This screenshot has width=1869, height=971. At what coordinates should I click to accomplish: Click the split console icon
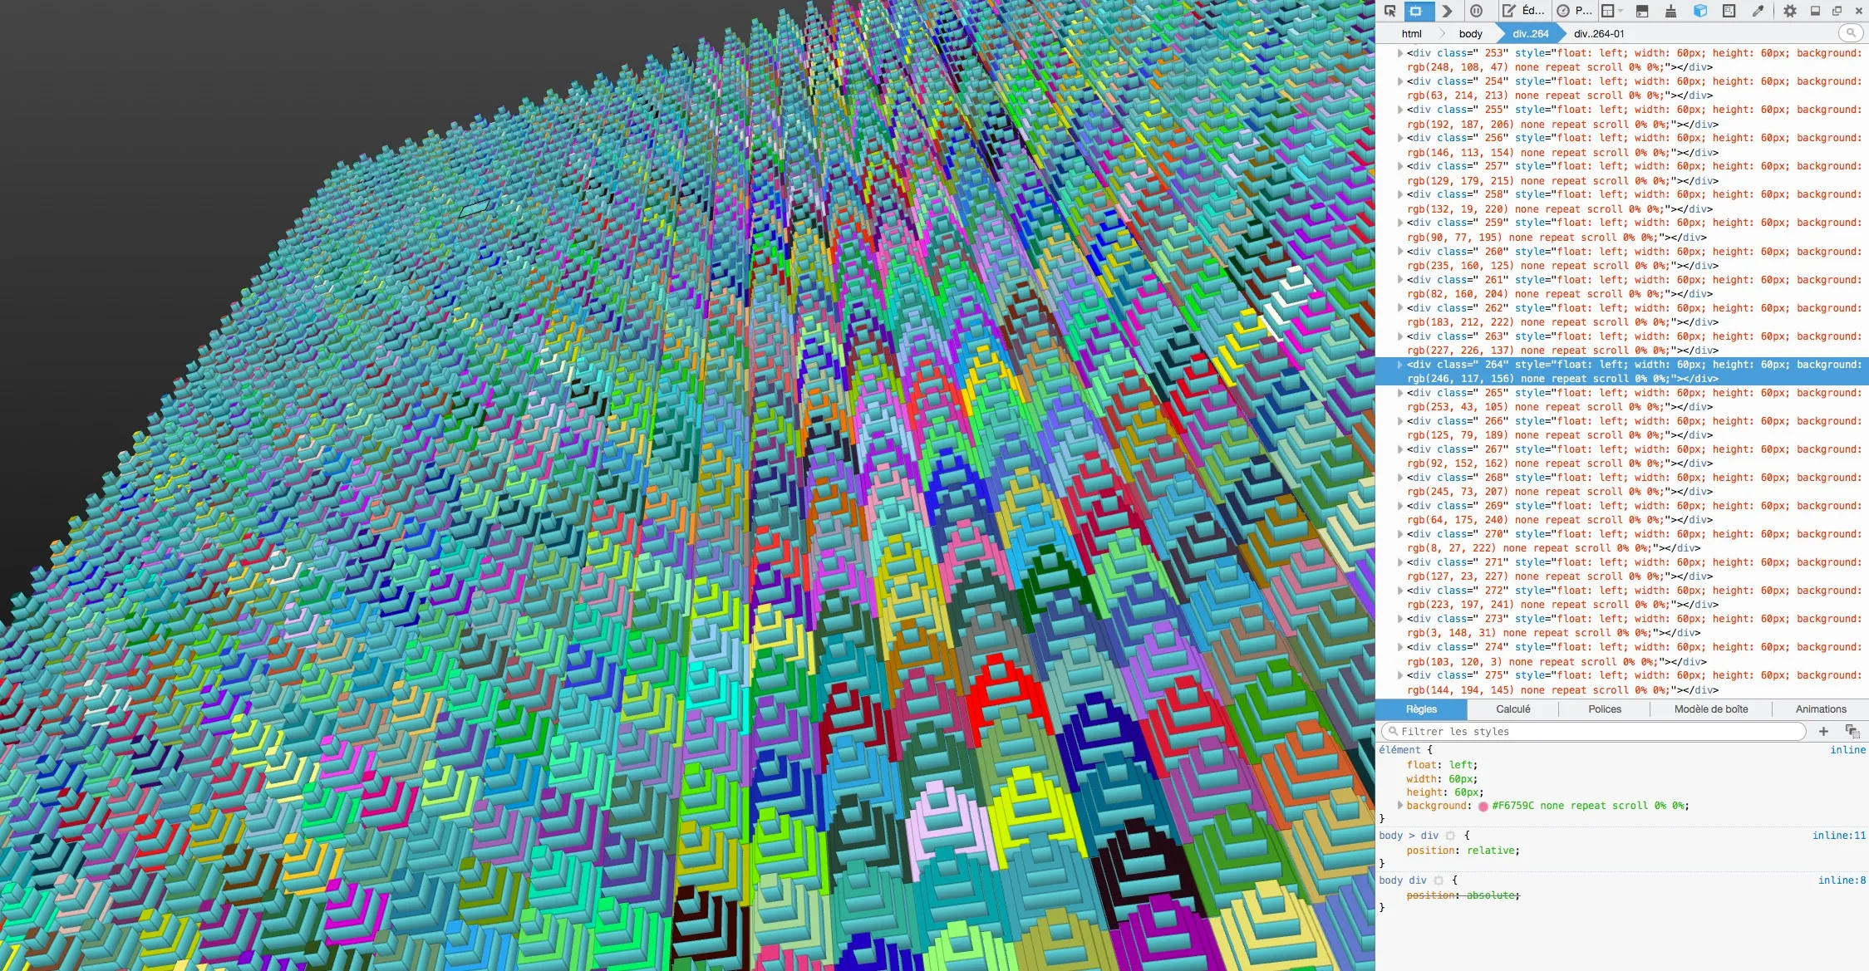[1641, 11]
